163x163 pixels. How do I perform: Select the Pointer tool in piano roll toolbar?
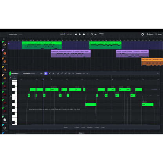46,74
